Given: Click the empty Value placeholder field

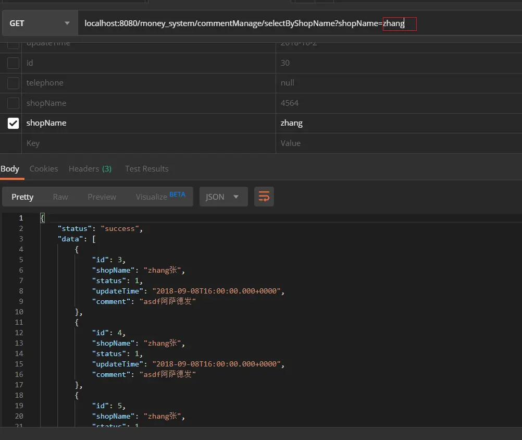Looking at the screenshot, I should [399, 143].
